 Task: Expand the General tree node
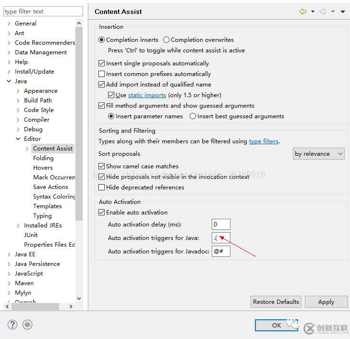(x=9, y=24)
